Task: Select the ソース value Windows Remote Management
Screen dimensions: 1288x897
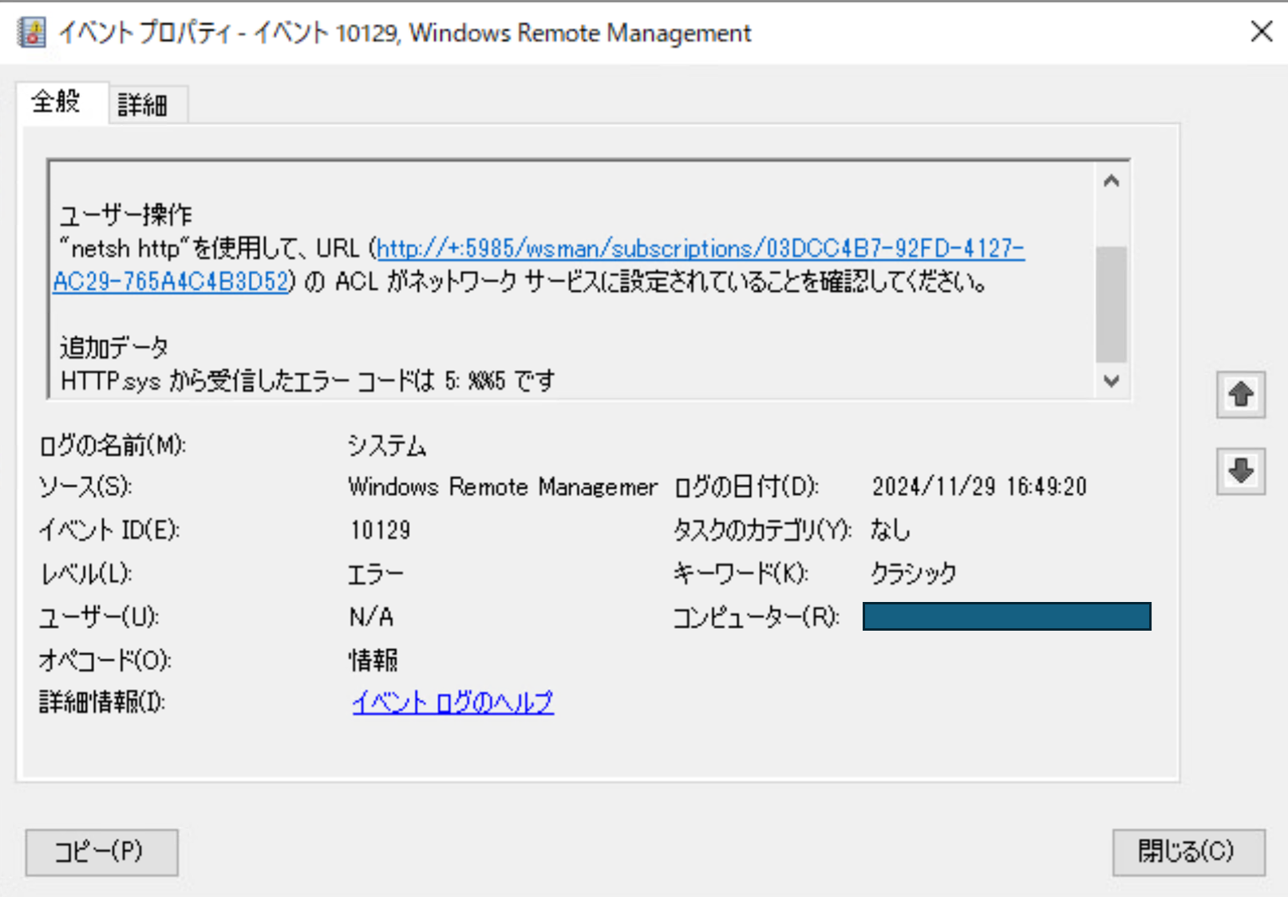Action: pos(502,486)
